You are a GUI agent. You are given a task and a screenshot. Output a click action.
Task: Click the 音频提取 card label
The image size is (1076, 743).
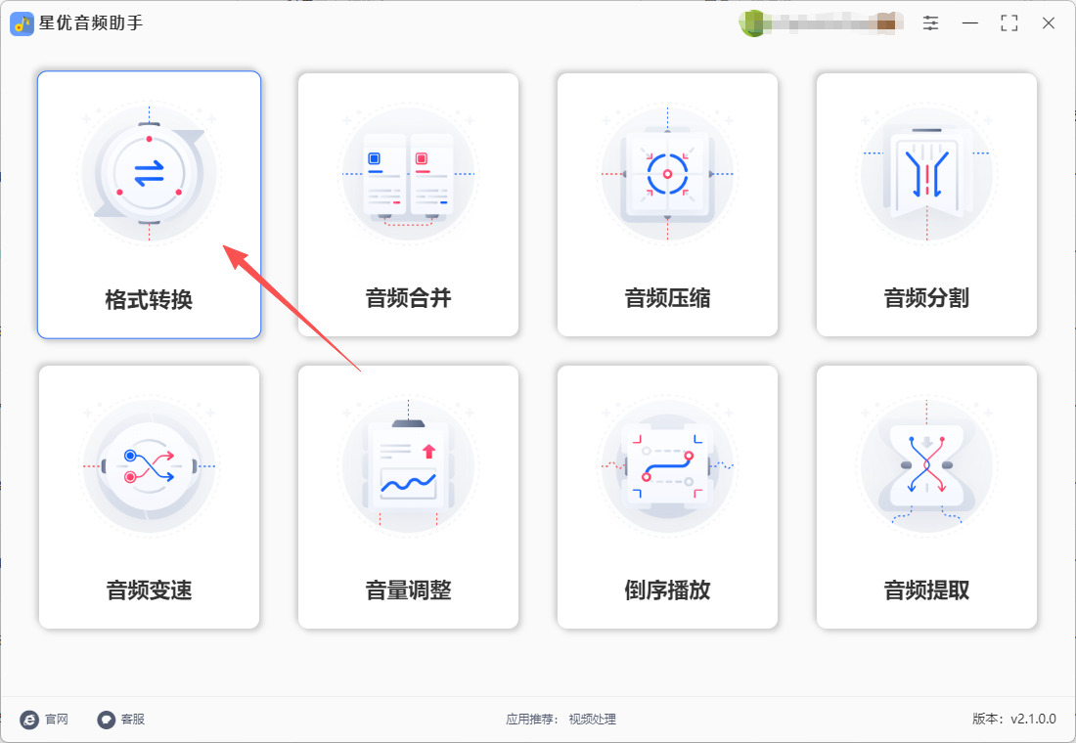[926, 590]
